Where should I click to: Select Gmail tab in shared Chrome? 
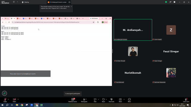click(x=7, y=18)
